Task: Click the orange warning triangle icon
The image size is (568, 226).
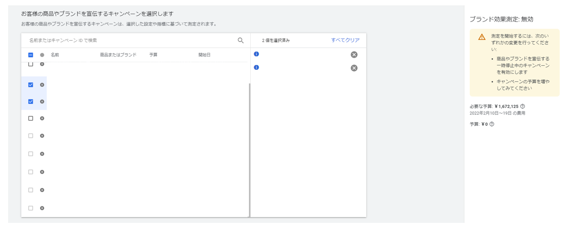Action: tap(482, 37)
